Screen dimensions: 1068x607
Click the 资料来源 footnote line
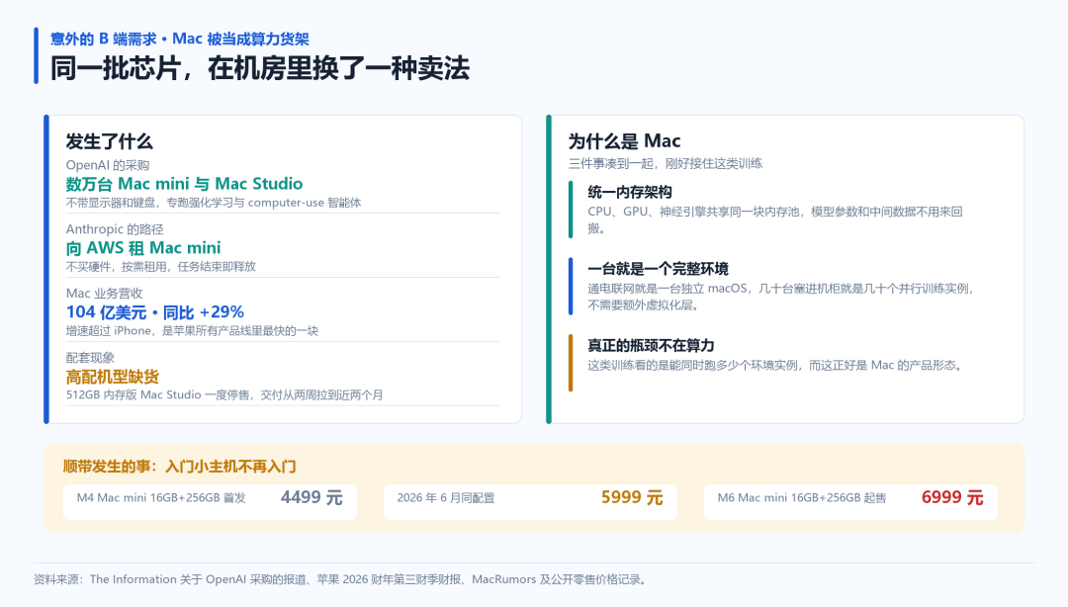(x=340, y=579)
